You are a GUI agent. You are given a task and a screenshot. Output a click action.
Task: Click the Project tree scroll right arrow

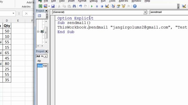(42, 46)
